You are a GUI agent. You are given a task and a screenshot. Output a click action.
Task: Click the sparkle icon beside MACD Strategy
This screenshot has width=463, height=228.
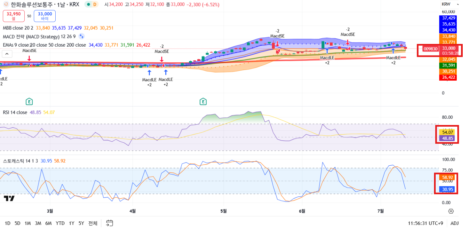pyautogui.click(x=81, y=36)
